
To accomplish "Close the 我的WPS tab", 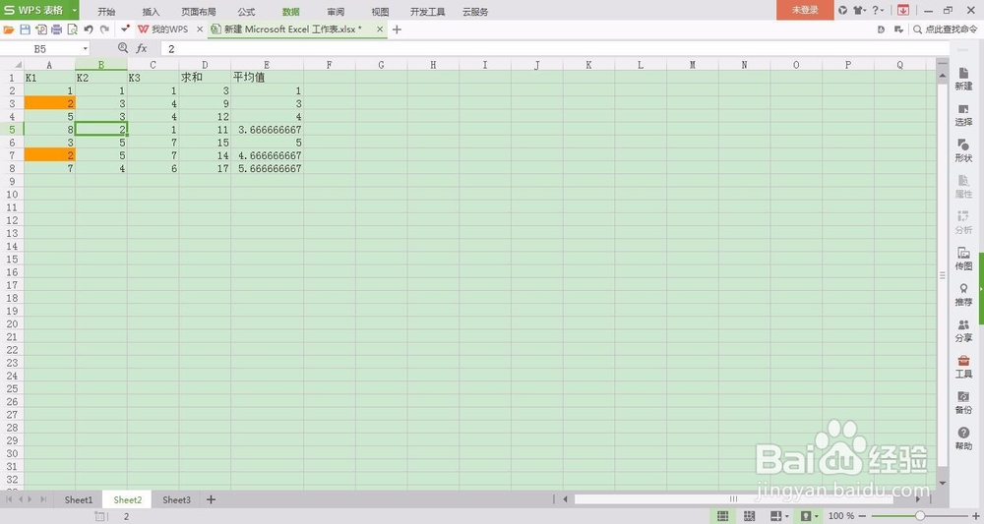I will point(200,29).
